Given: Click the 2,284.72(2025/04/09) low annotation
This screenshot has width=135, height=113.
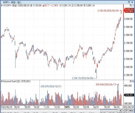Looking at the screenshot, I should click(x=83, y=78).
